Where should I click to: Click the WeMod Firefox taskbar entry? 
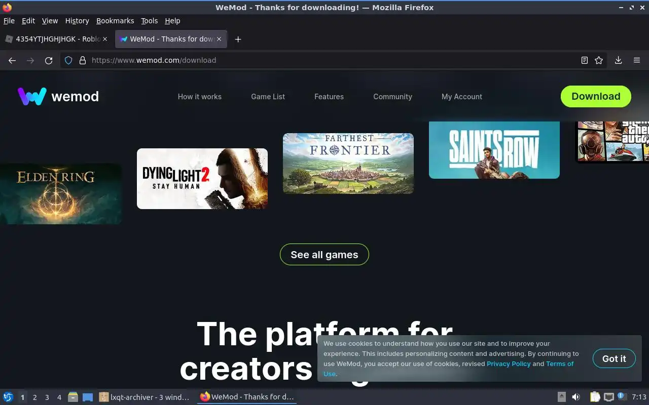click(247, 397)
